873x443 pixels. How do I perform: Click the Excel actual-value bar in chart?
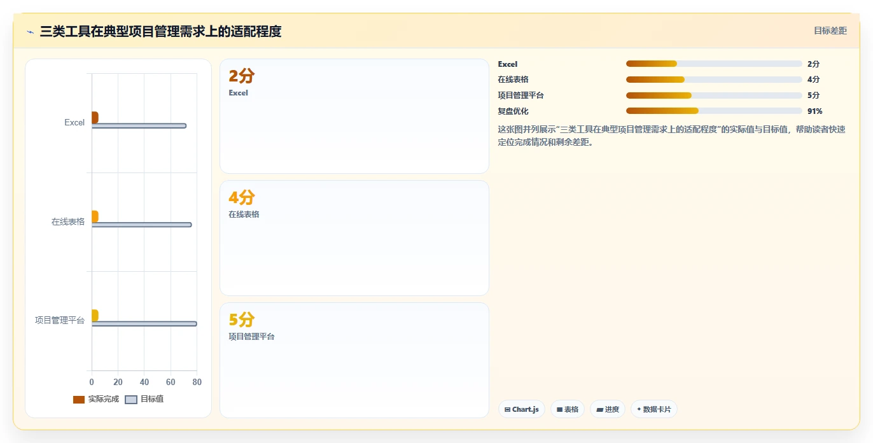tap(95, 118)
